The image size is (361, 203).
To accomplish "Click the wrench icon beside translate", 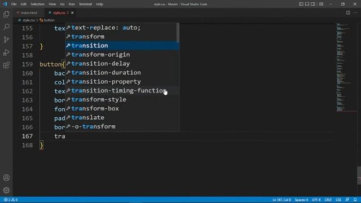I will [68, 117].
